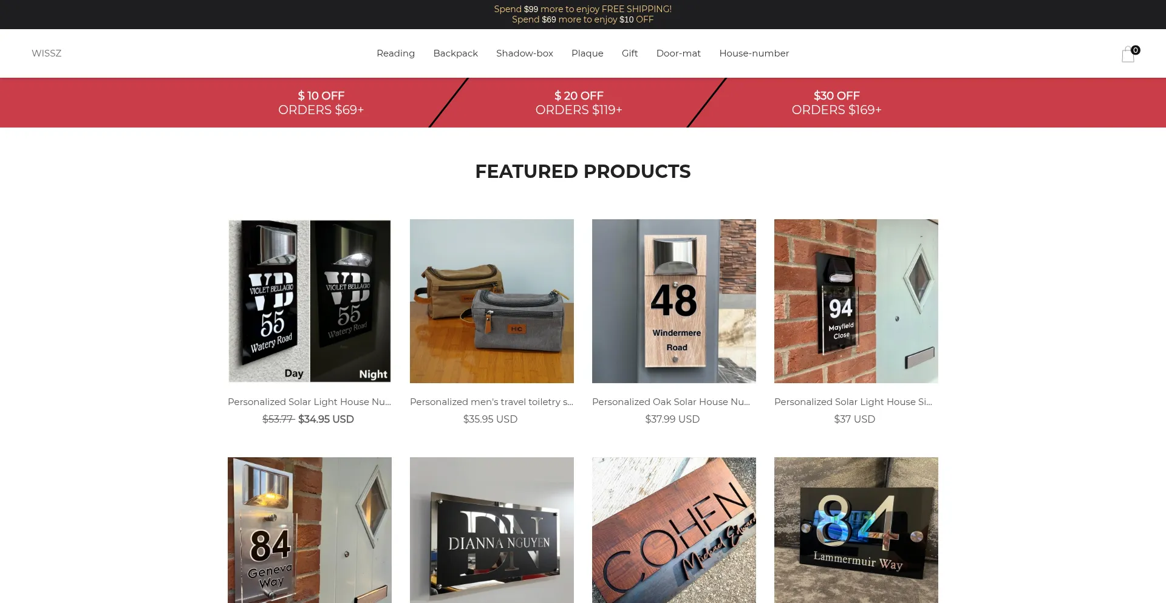Click the $20 OFF orders $119+ banner
The height and width of the screenshot is (603, 1166).
click(579, 103)
